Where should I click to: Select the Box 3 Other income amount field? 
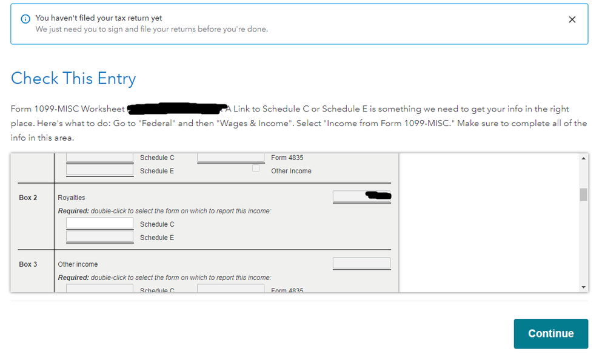coord(361,263)
